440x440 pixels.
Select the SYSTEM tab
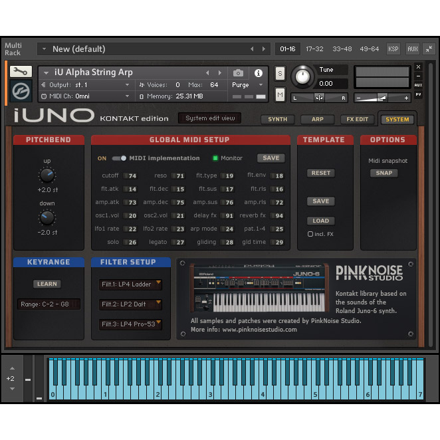tap(397, 120)
